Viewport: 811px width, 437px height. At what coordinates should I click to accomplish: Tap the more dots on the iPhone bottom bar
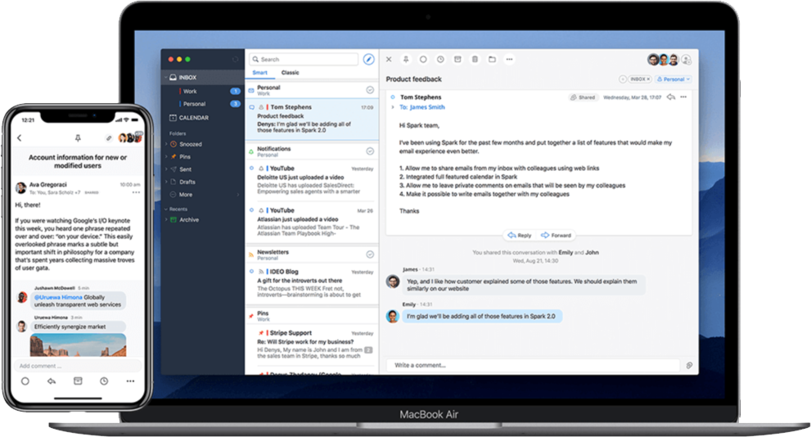pos(130,381)
